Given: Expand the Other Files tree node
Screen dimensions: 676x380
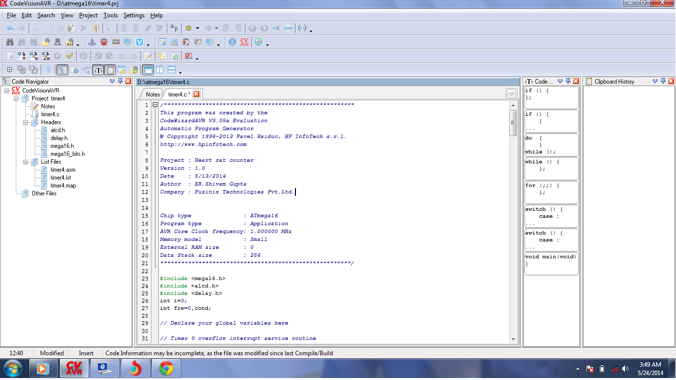Looking at the screenshot, I should tap(44, 193).
